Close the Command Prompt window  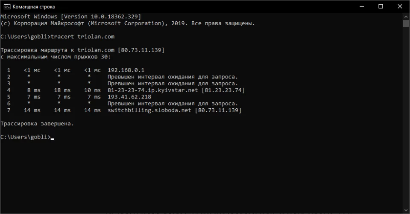pos(400,6)
